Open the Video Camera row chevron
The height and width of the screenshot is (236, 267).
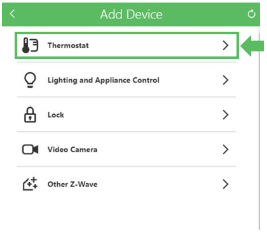[226, 150]
